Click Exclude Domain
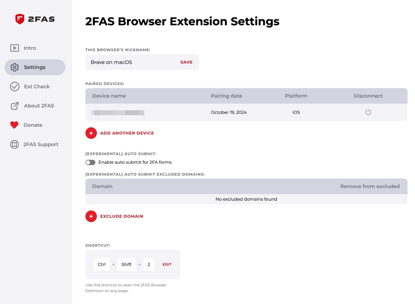The height and width of the screenshot is (304, 415). (x=122, y=216)
